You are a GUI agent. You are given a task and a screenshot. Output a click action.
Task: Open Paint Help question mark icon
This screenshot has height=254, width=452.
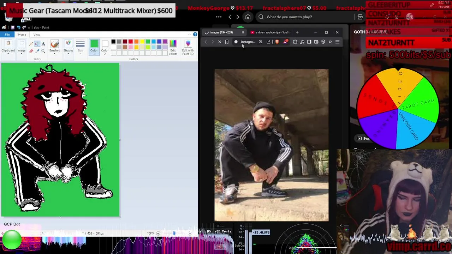click(195, 35)
